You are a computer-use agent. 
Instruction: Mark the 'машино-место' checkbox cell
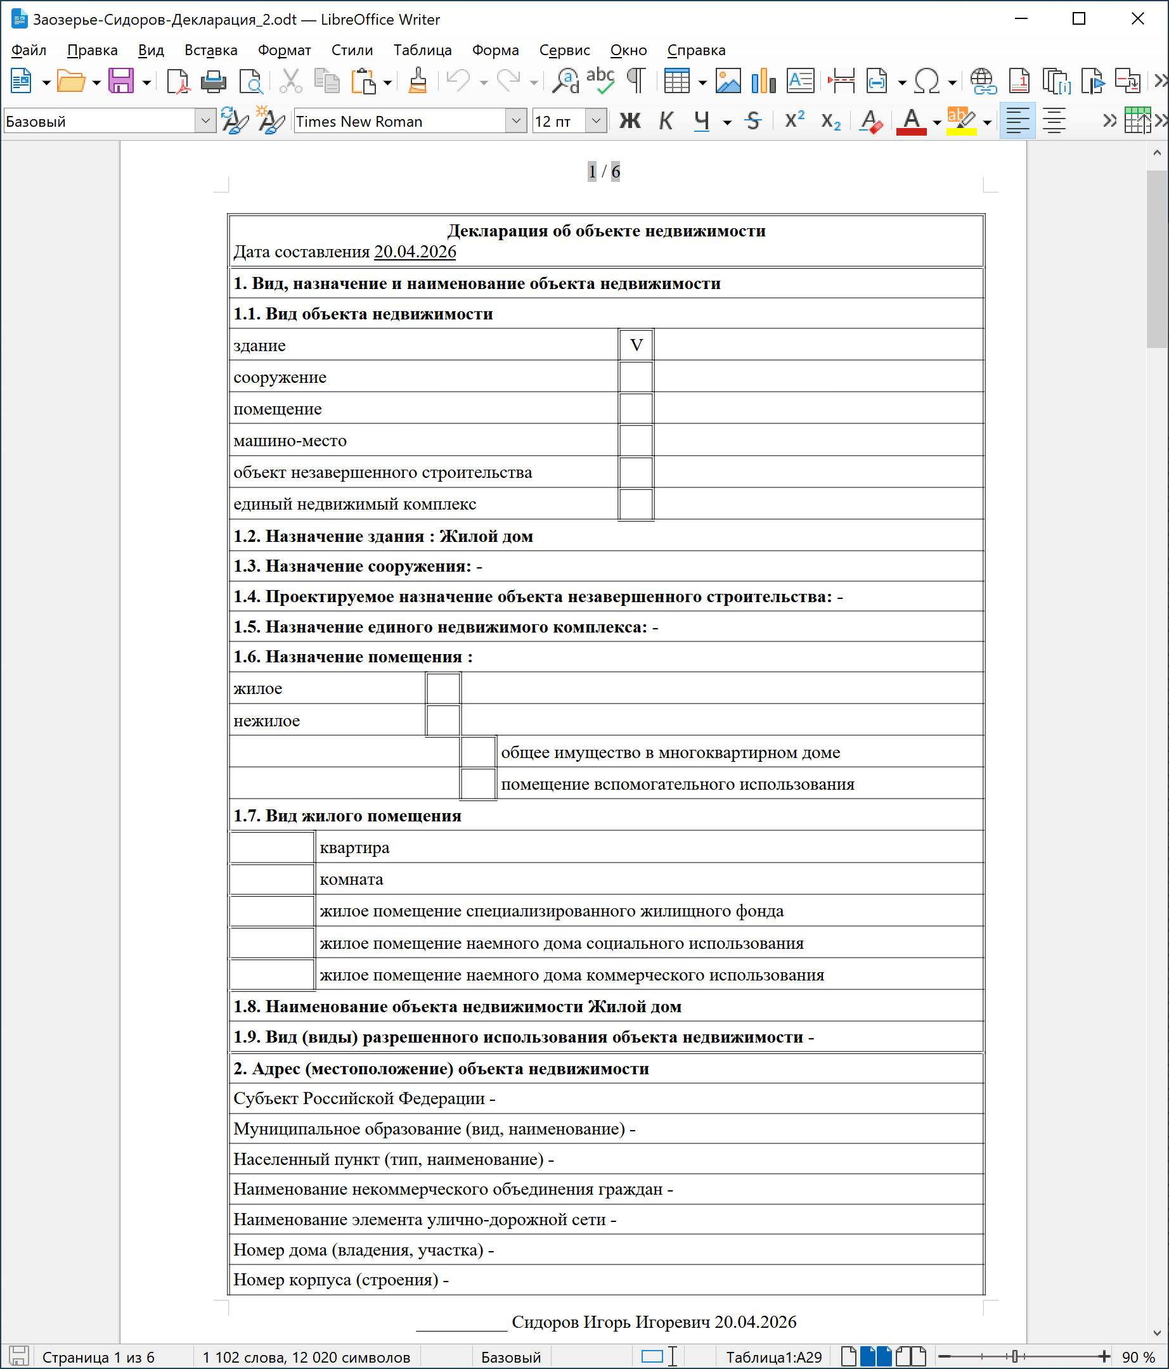coord(636,440)
